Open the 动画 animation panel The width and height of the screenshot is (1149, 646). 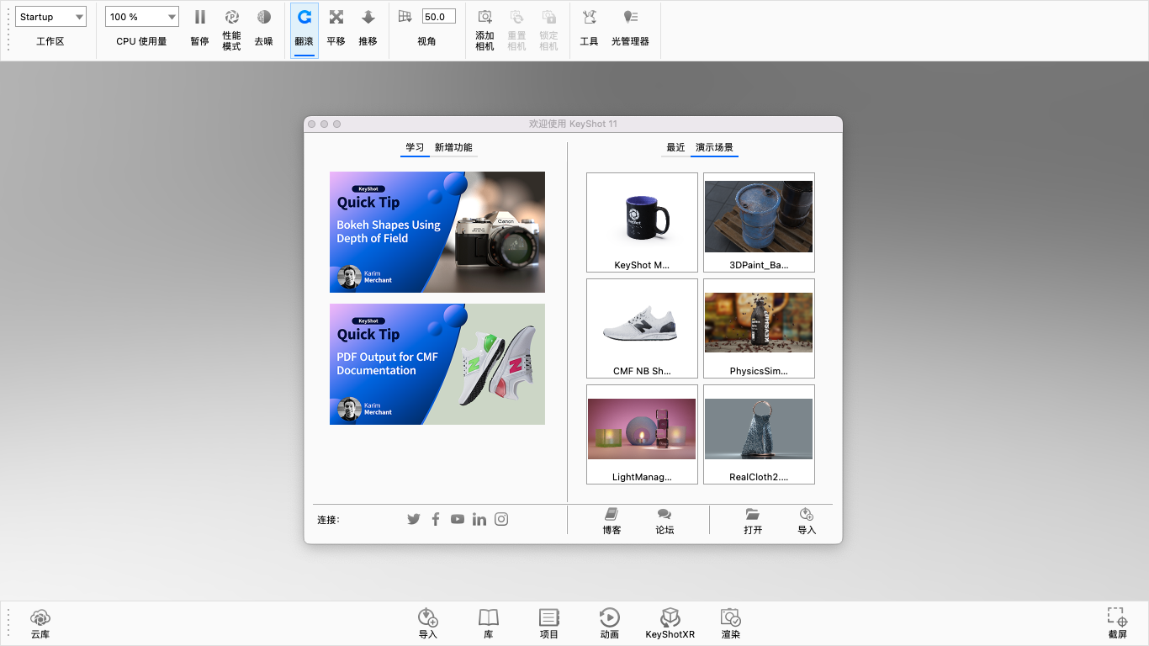[610, 622]
